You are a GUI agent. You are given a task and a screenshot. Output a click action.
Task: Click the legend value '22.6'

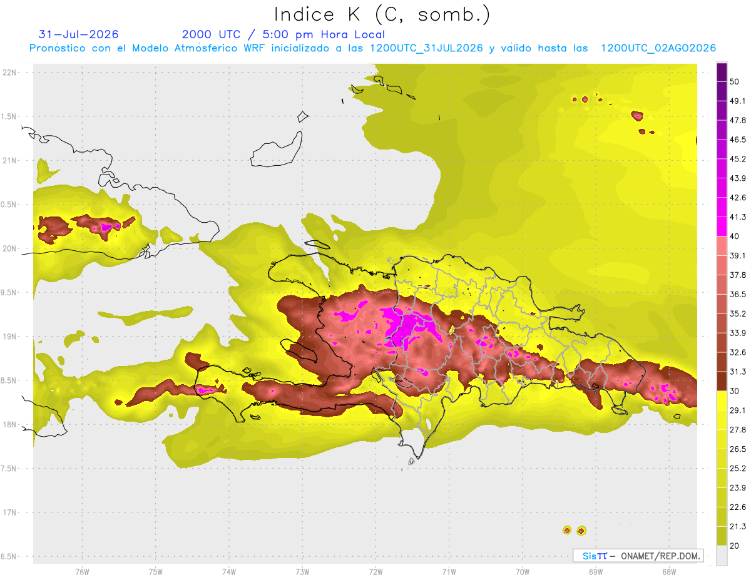[x=738, y=507]
